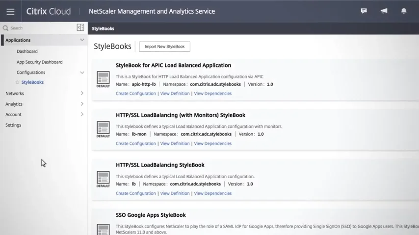Open the hamburger navigation menu
This screenshot has width=419, height=235.
(x=10, y=11)
